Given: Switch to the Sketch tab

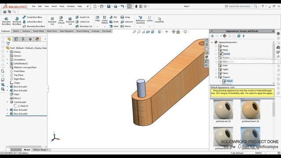Looking at the screenshot, I should [16, 31].
